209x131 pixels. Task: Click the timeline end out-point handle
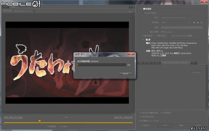(133, 124)
